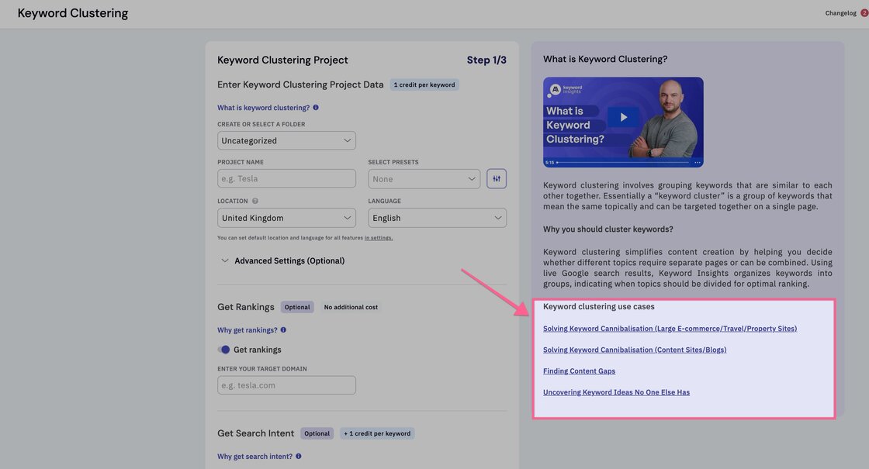Viewport: 869px width, 469px height.
Task: Click the 'Why you should cluster keywords?' heading
Action: click(x=608, y=229)
